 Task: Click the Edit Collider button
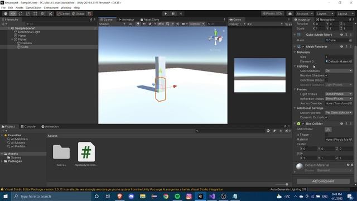tap(328, 130)
